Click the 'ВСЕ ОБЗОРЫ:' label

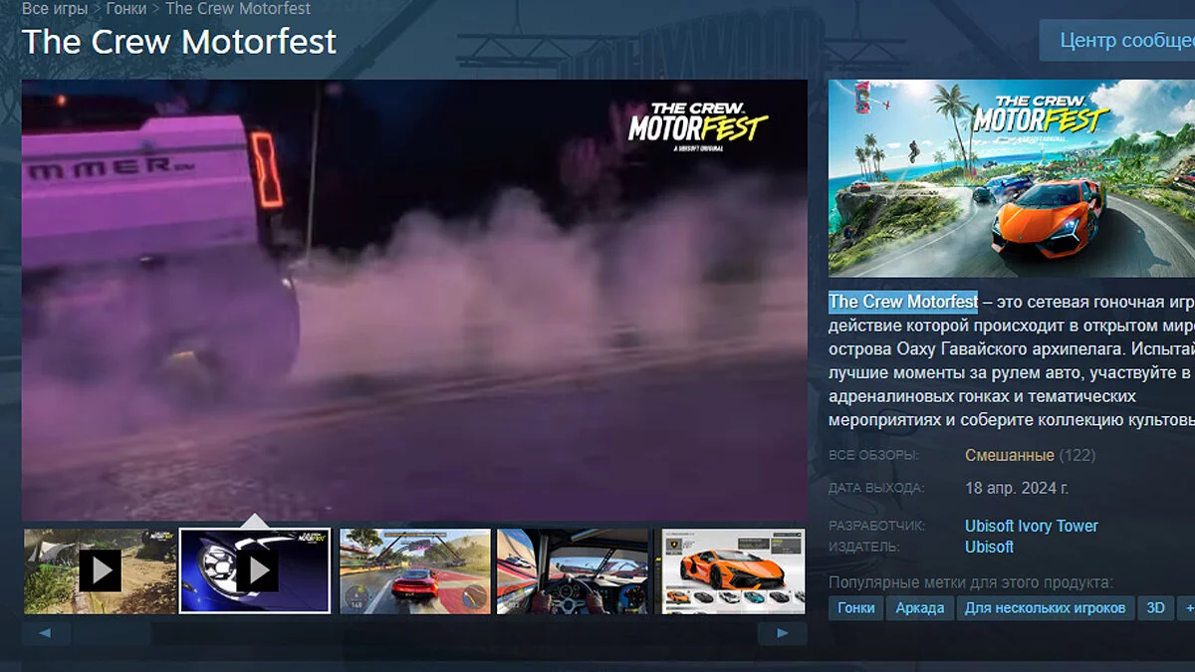(x=874, y=456)
